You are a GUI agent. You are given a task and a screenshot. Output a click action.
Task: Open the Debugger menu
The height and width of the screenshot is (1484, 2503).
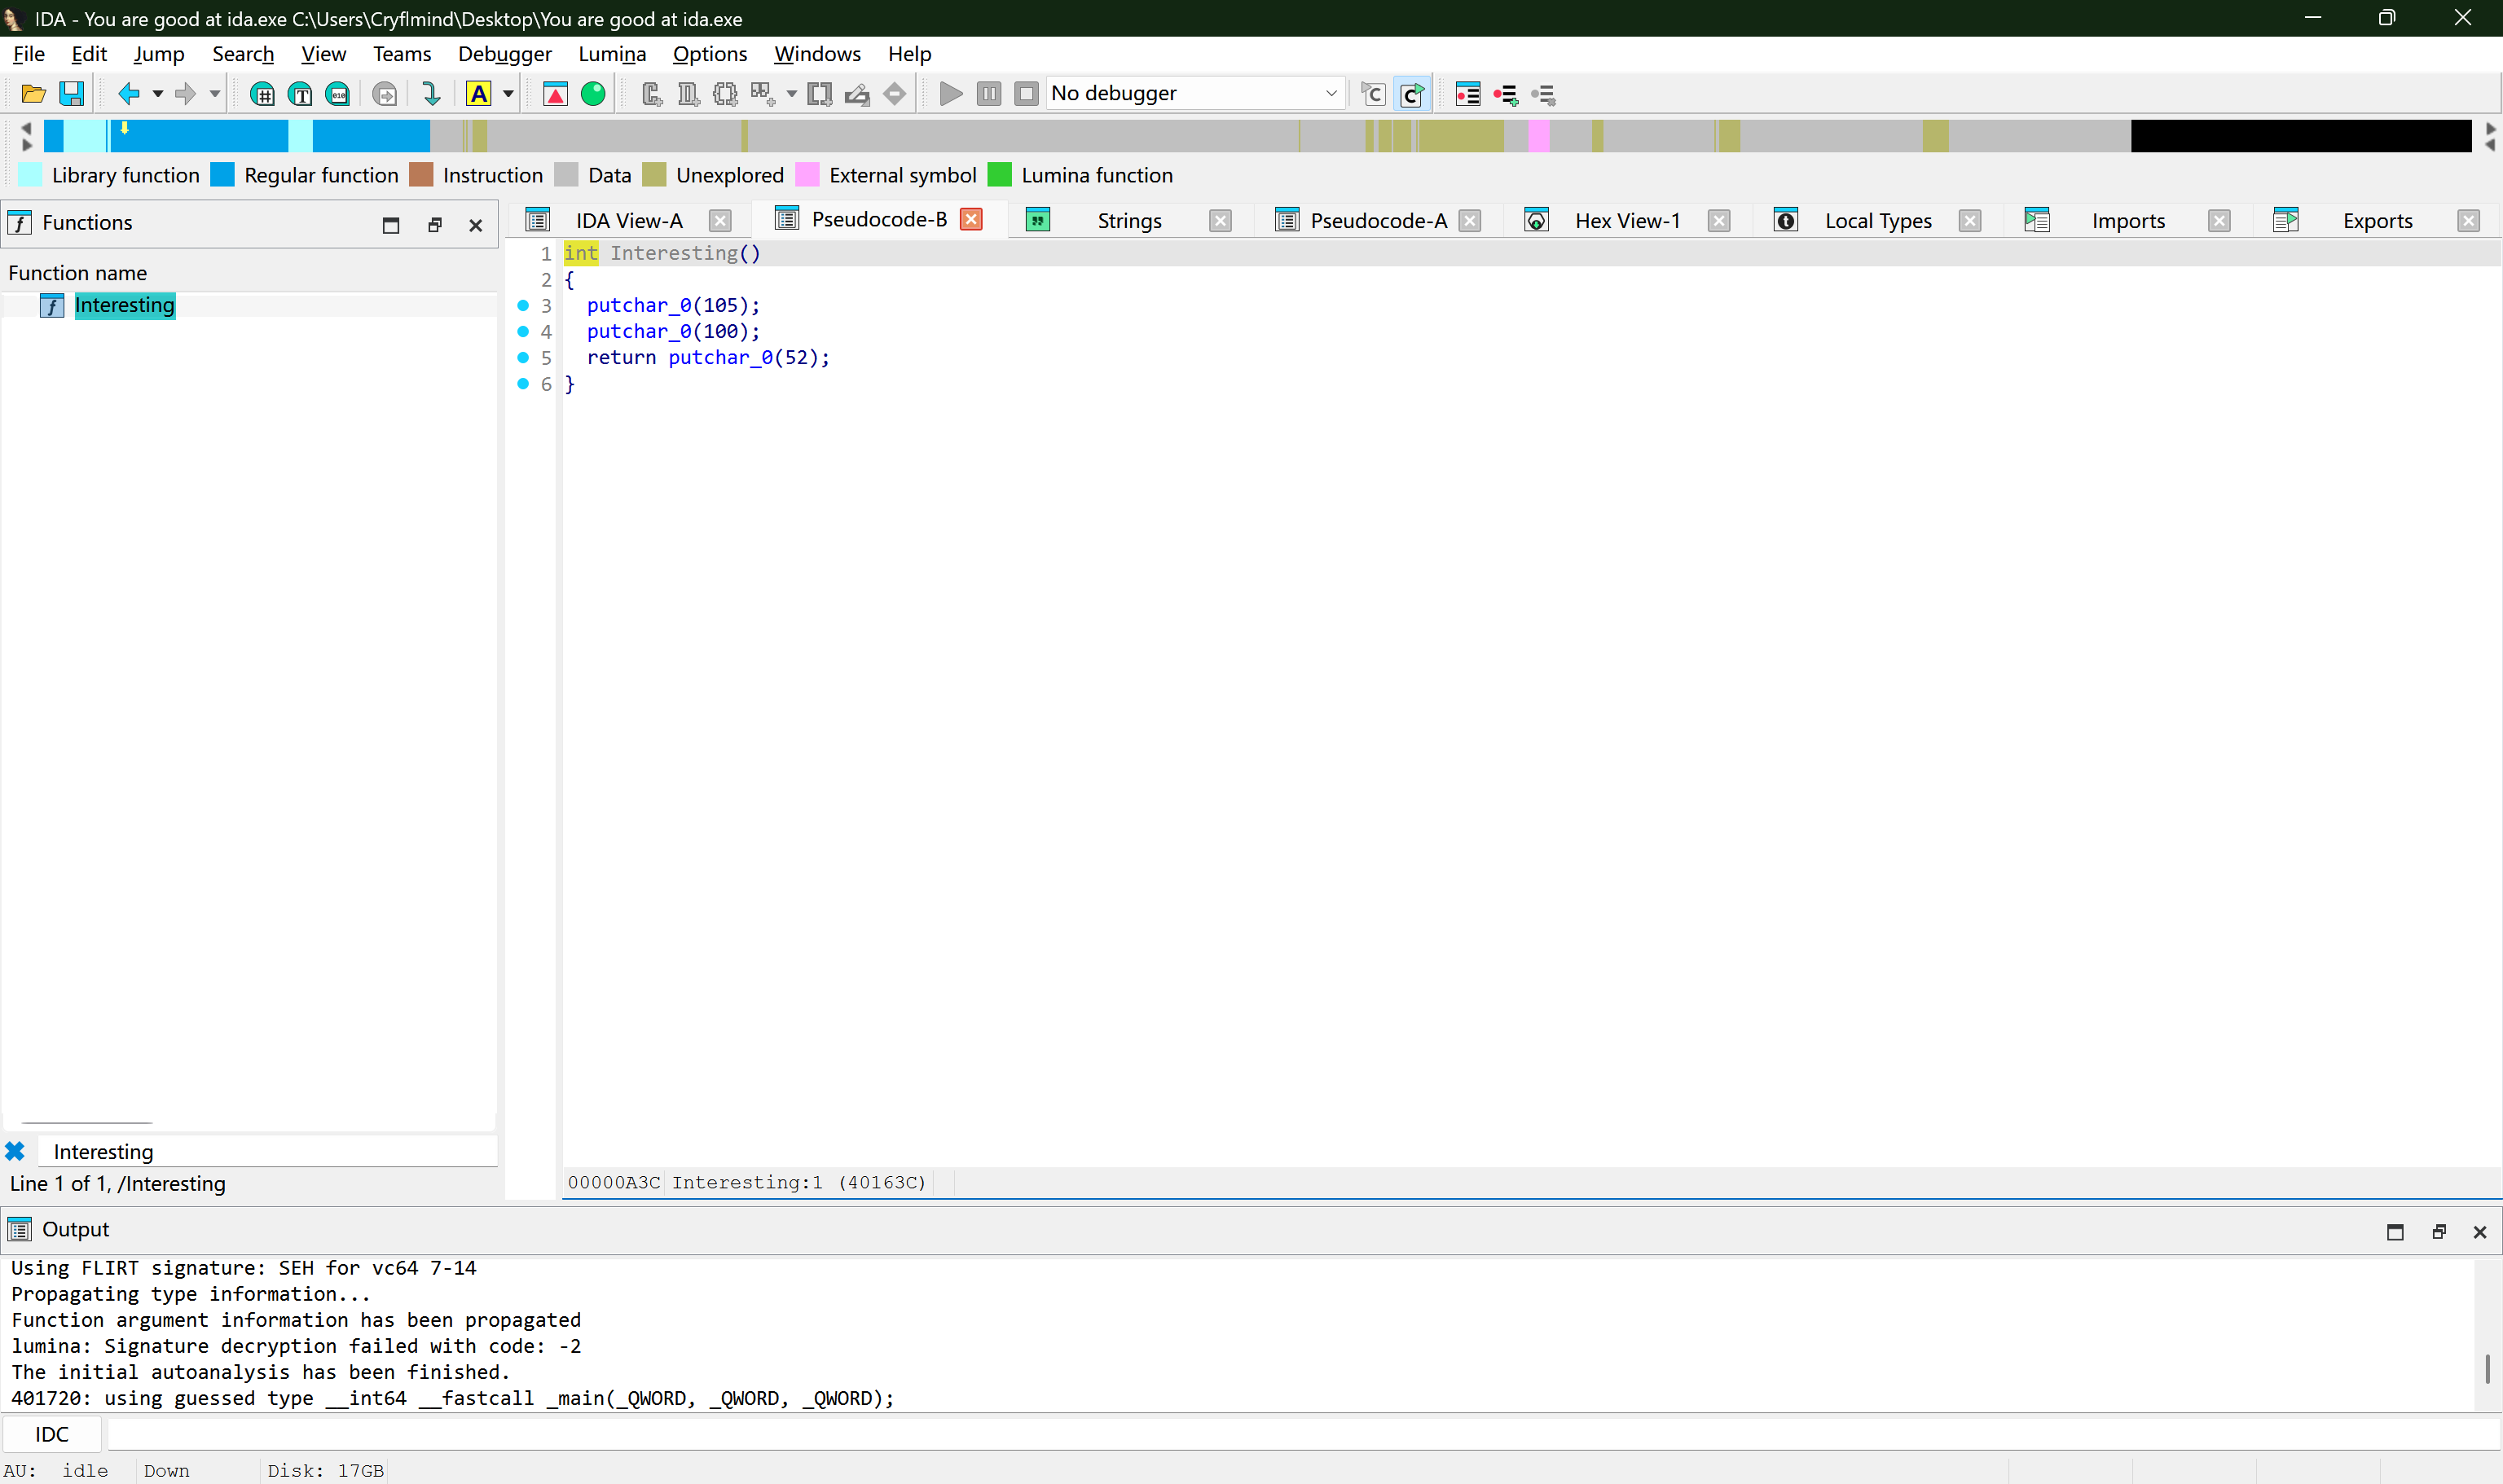(x=505, y=54)
